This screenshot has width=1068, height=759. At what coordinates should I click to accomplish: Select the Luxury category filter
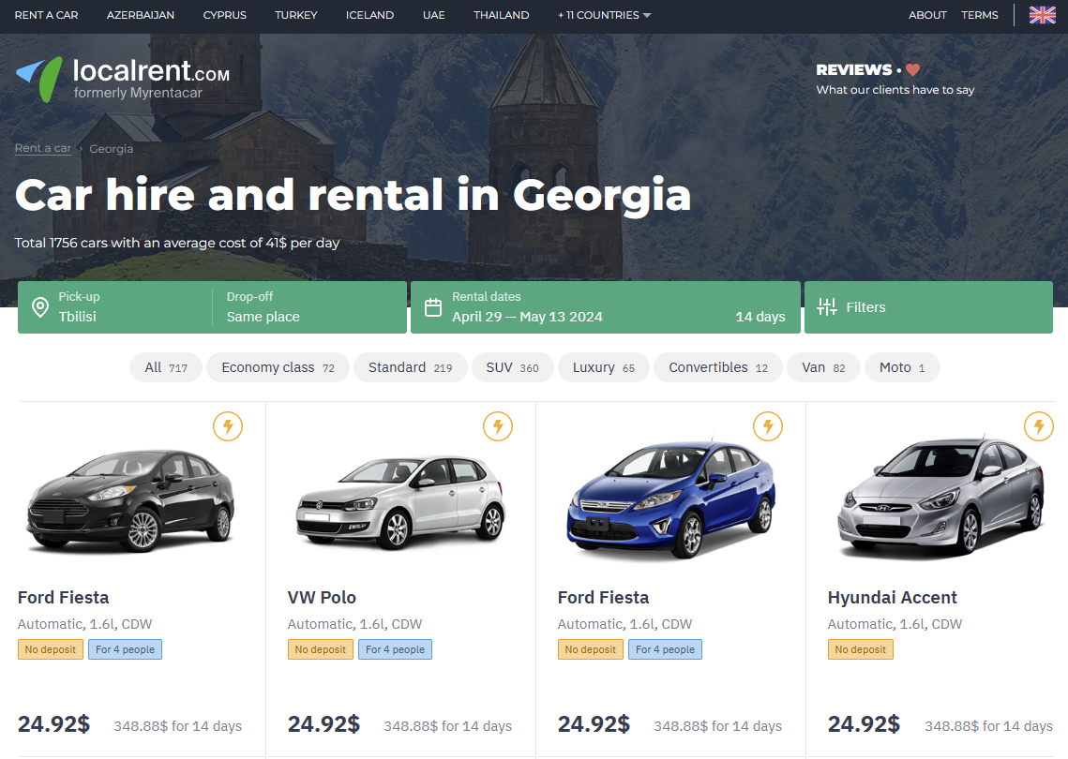pyautogui.click(x=603, y=367)
